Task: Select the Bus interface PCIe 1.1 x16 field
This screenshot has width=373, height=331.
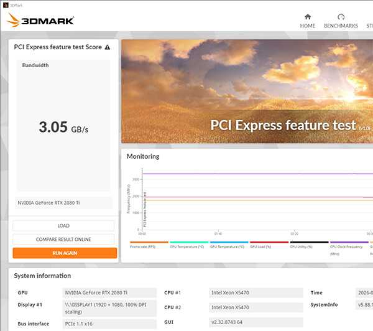Action: (x=109, y=324)
